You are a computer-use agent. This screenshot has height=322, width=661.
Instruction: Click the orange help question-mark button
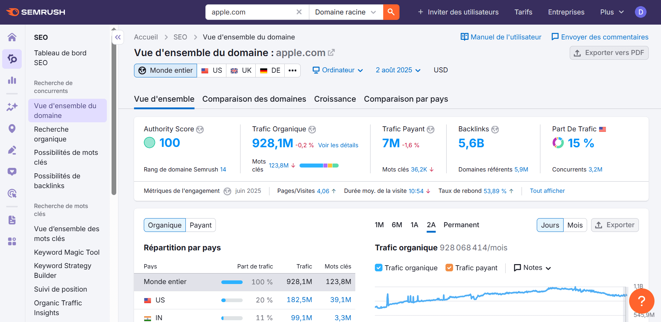pos(641,301)
